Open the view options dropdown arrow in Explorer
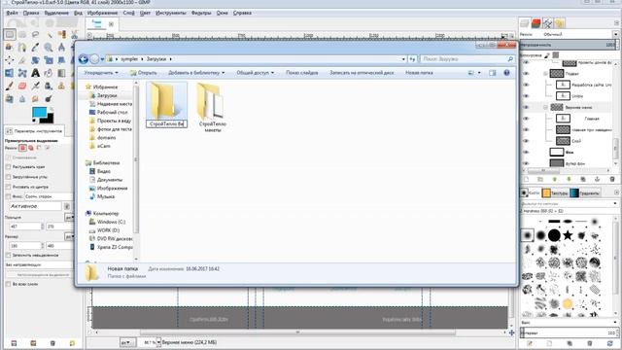This screenshot has height=350, width=622. [x=479, y=73]
